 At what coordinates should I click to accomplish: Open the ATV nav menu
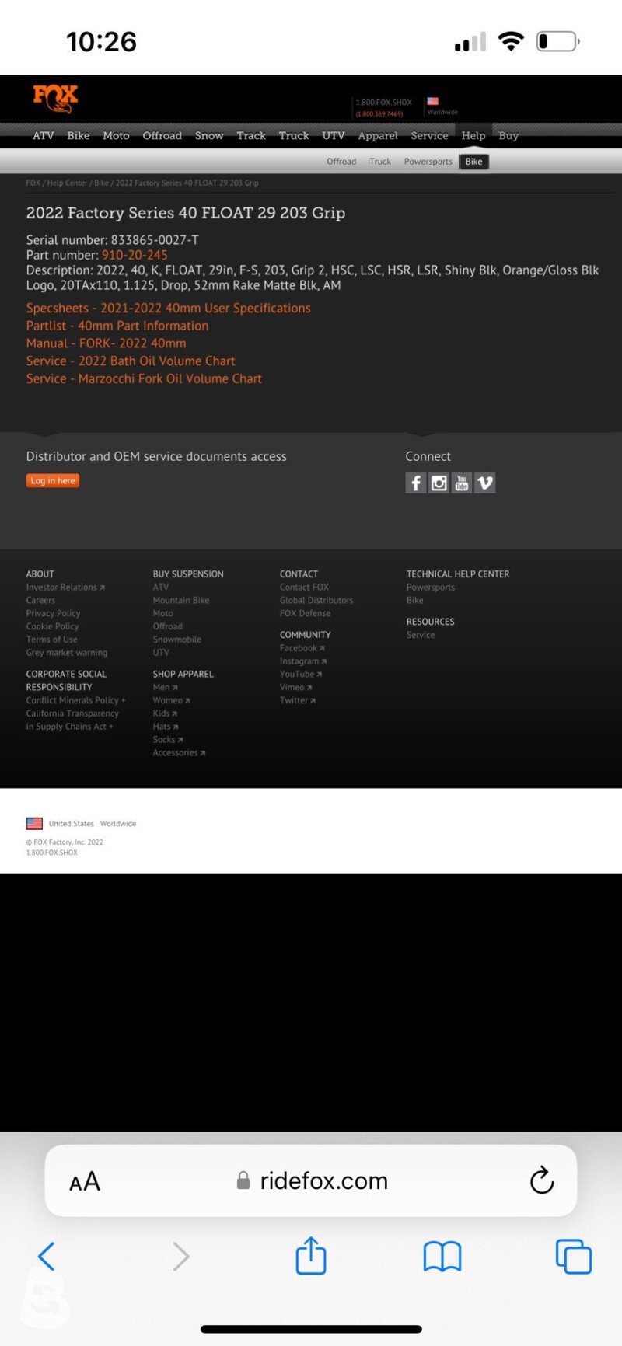tap(44, 135)
